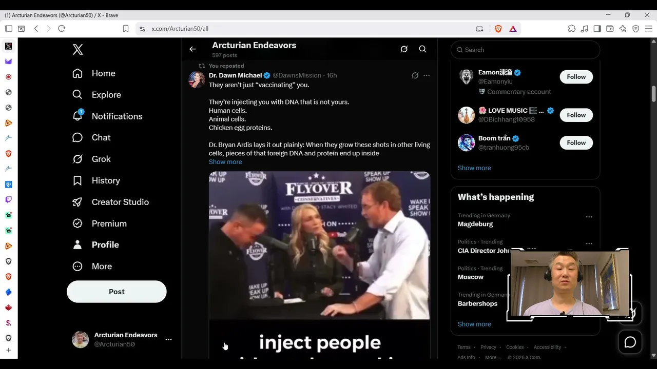Open the Moscow trending topic

pyautogui.click(x=471, y=277)
